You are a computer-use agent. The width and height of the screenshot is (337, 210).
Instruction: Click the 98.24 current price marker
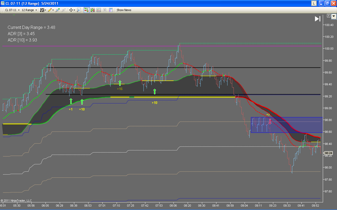pyautogui.click(x=329, y=153)
